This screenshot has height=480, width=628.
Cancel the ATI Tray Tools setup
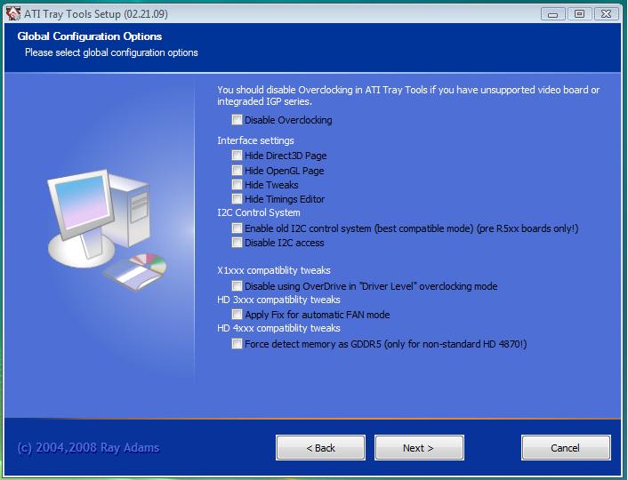pyautogui.click(x=566, y=448)
